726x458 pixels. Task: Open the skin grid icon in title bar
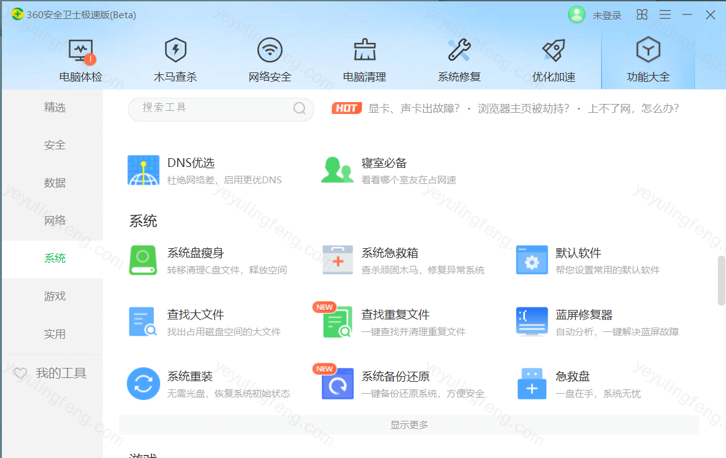pos(642,14)
